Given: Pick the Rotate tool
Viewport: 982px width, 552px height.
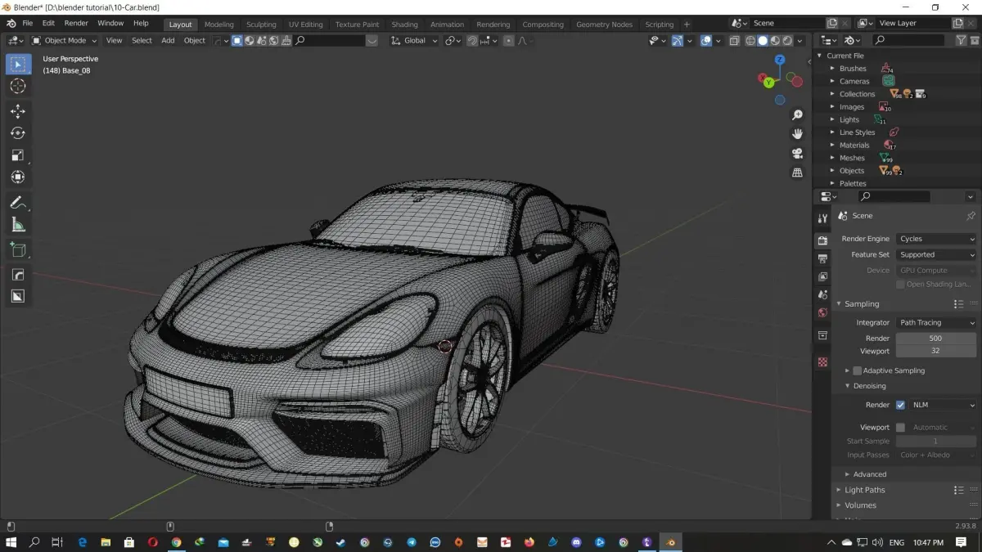Looking at the screenshot, I should coord(18,133).
